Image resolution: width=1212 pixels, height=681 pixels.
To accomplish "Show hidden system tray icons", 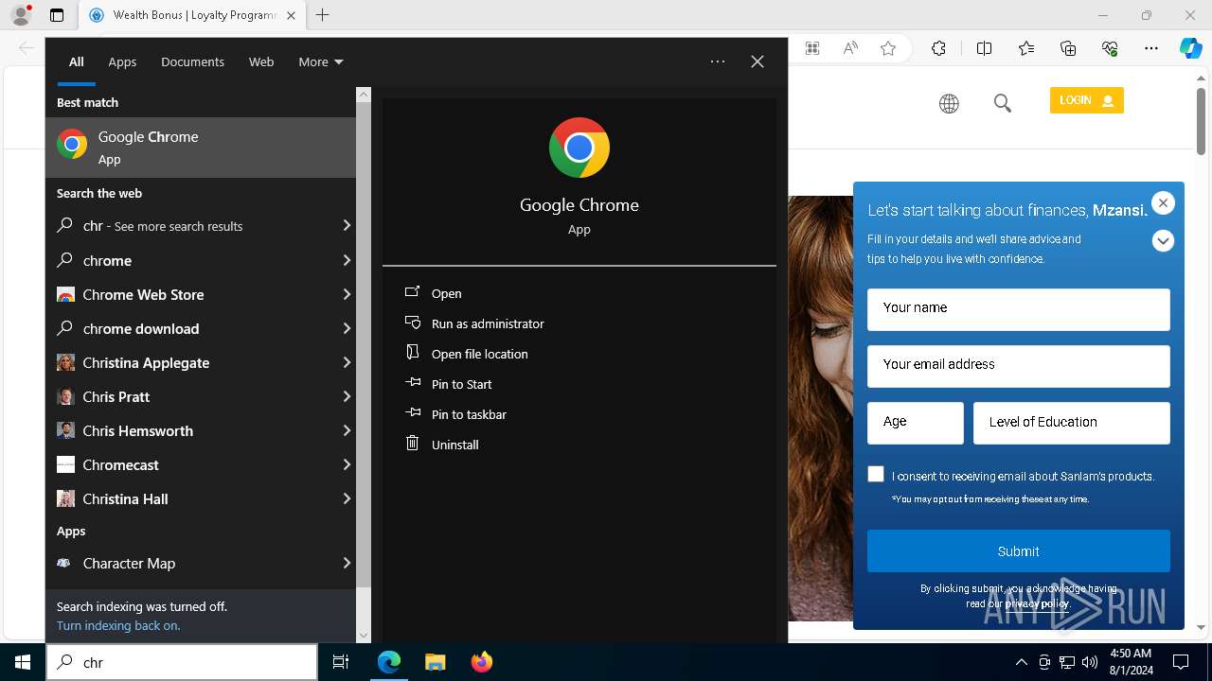I will (x=1021, y=662).
